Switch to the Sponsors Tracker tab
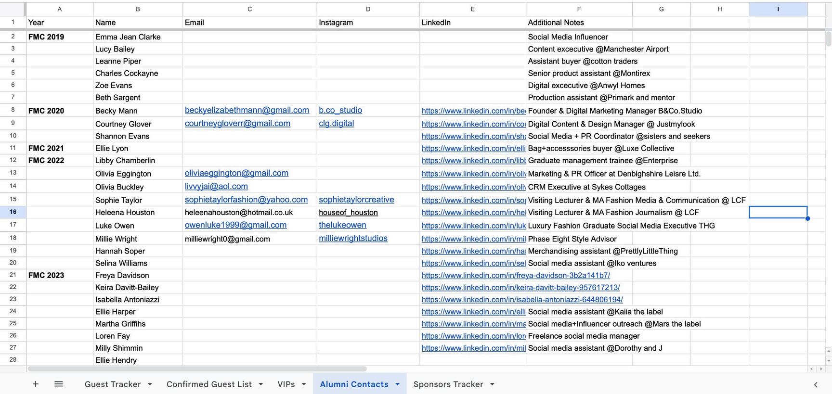This screenshot has width=832, height=394. pyautogui.click(x=448, y=384)
